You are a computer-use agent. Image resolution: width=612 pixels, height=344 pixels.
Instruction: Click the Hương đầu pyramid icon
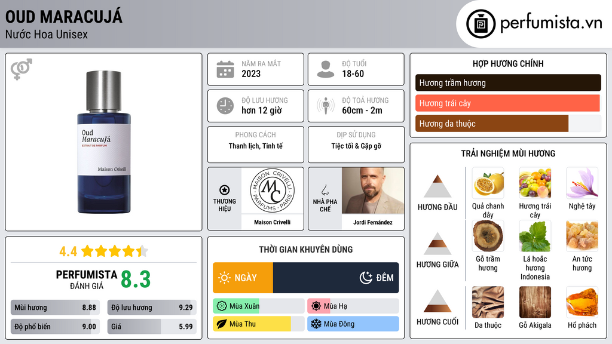click(437, 186)
